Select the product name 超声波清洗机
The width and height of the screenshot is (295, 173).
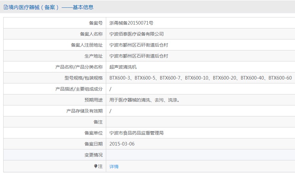point(123,67)
